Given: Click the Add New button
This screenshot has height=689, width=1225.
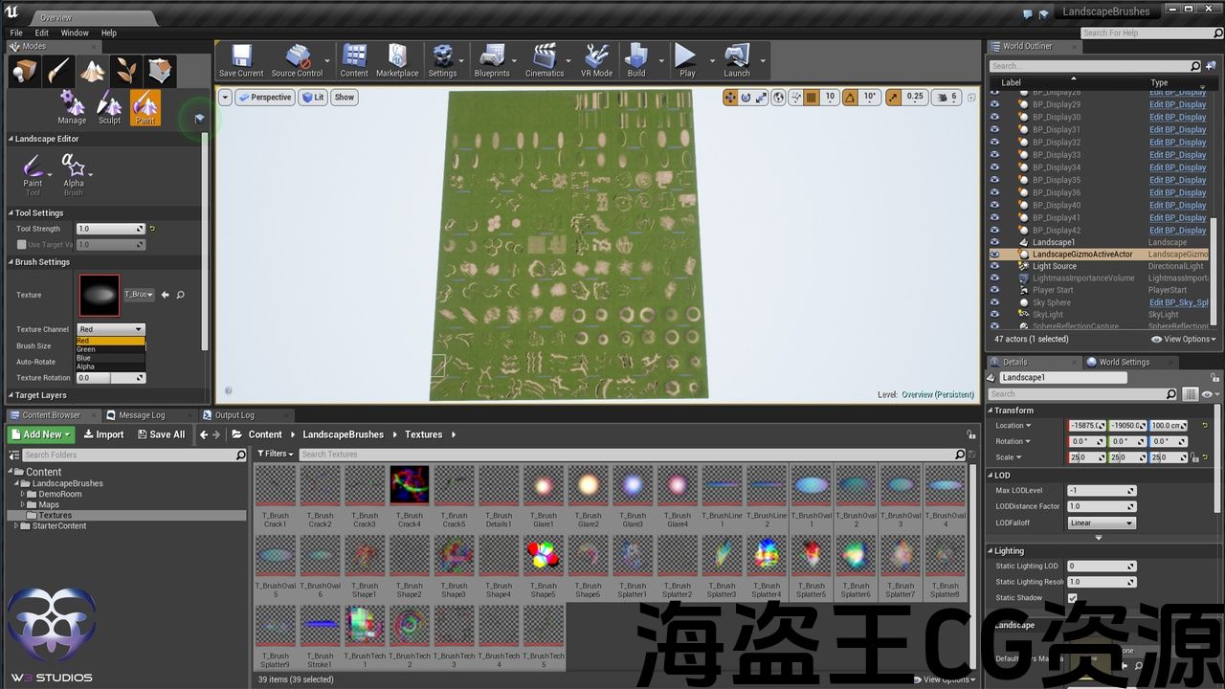Looking at the screenshot, I should pyautogui.click(x=41, y=434).
